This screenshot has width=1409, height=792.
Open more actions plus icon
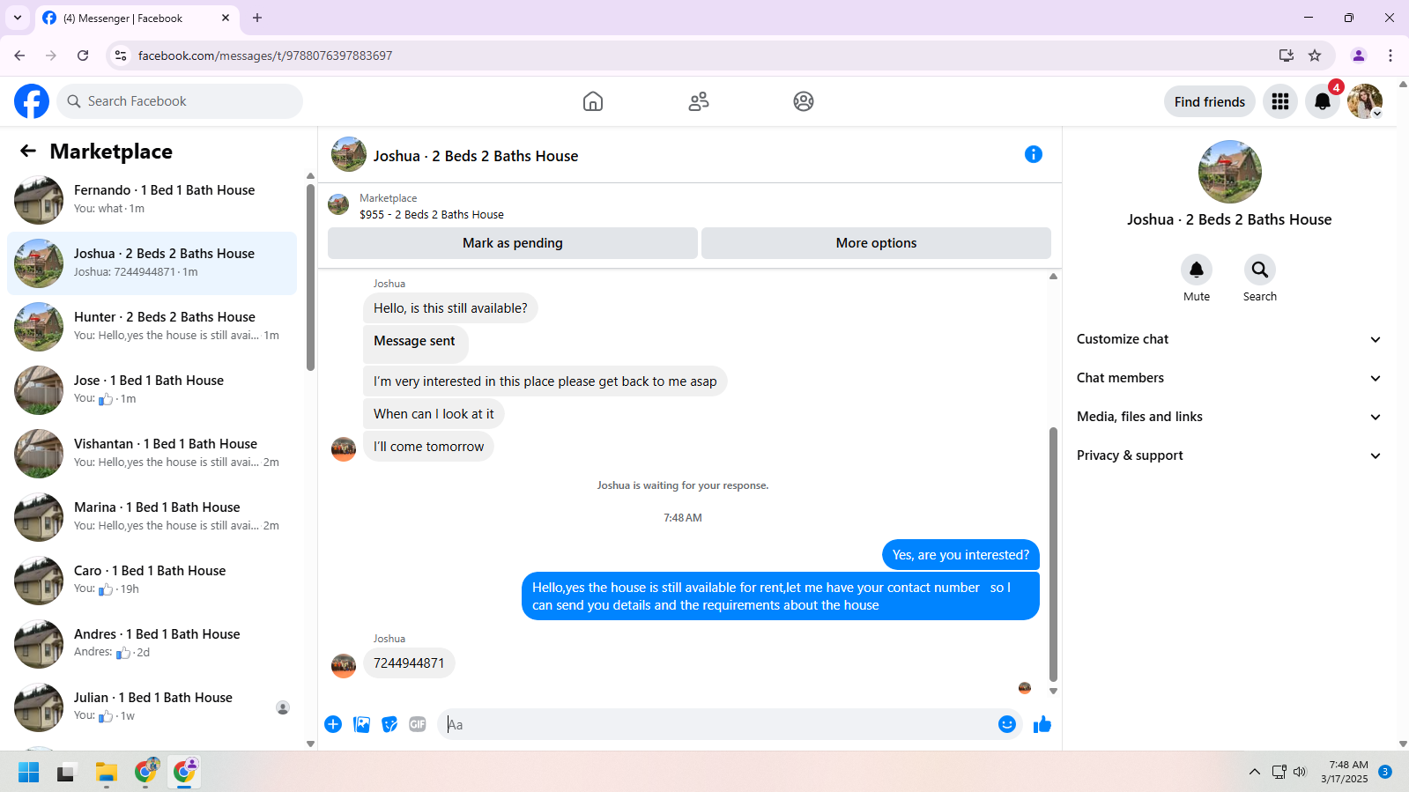pos(333,724)
